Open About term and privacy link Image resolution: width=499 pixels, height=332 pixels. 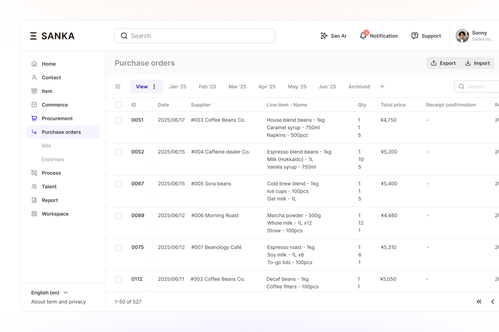coord(58,302)
